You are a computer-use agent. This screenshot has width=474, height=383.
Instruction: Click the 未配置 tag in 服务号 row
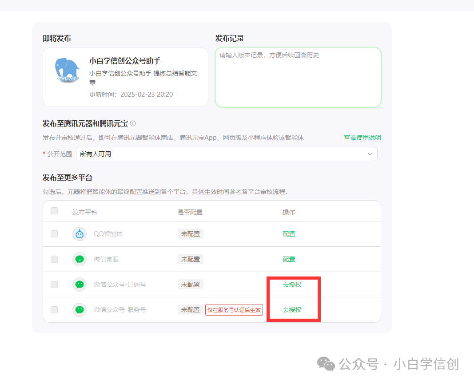pos(191,310)
